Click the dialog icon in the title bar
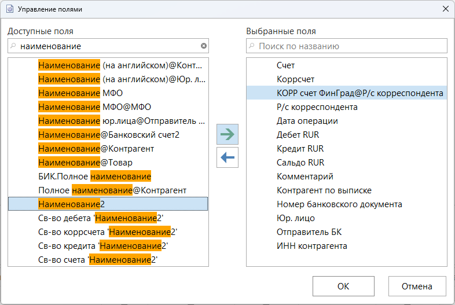455x305 pixels. pos(9,9)
